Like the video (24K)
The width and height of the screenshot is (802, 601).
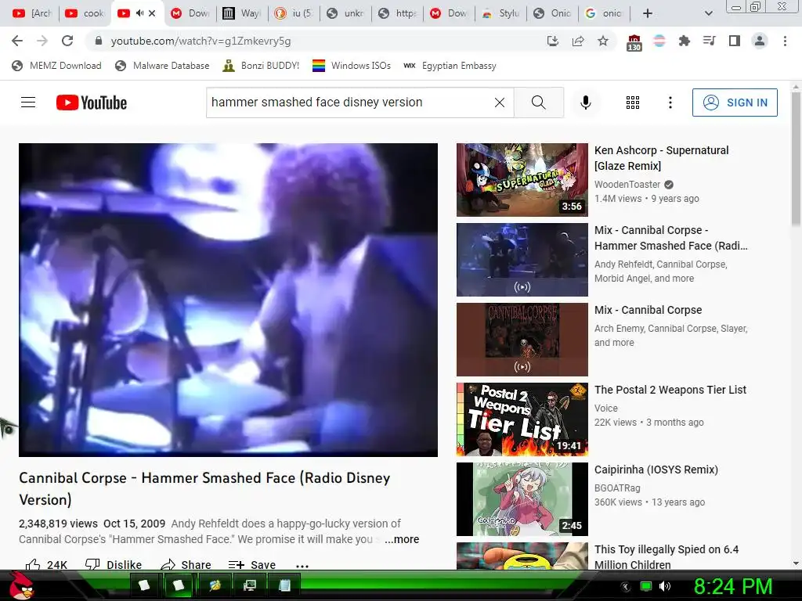pos(46,564)
